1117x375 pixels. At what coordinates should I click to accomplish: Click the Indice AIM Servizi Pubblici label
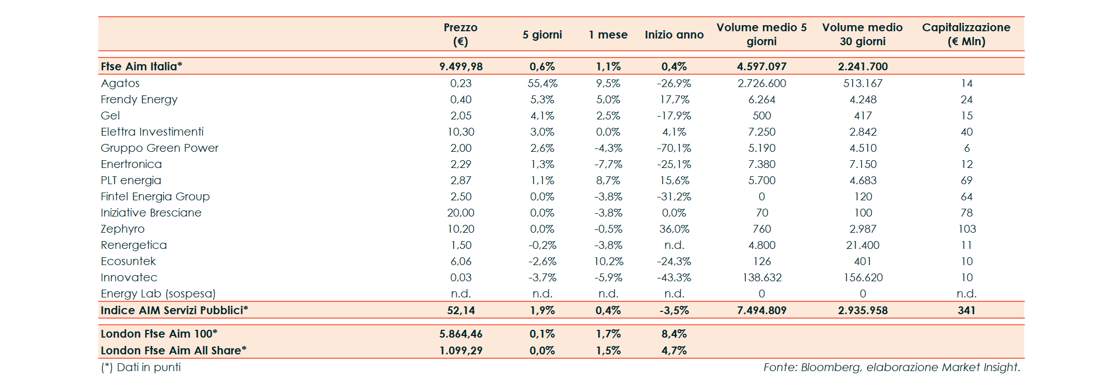coord(174,310)
